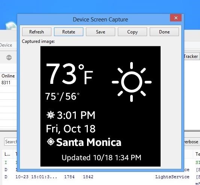Click the location target icon beside Santa Monica
Screen dimensions: 200x185
click(51, 142)
